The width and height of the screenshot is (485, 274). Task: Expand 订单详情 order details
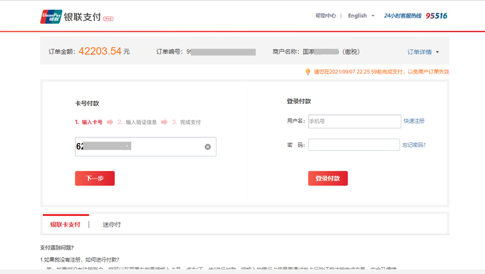[423, 52]
